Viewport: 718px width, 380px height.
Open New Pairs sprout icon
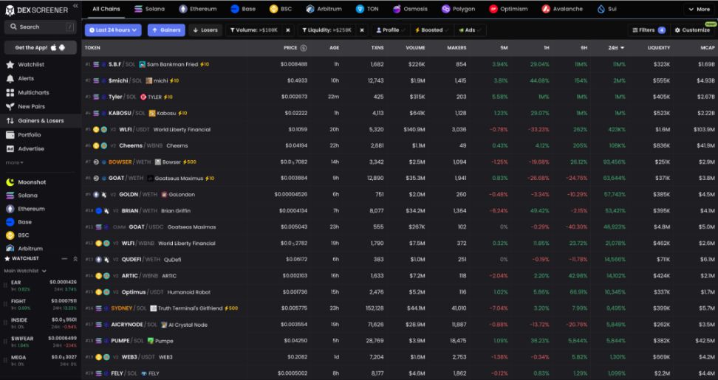(x=10, y=106)
